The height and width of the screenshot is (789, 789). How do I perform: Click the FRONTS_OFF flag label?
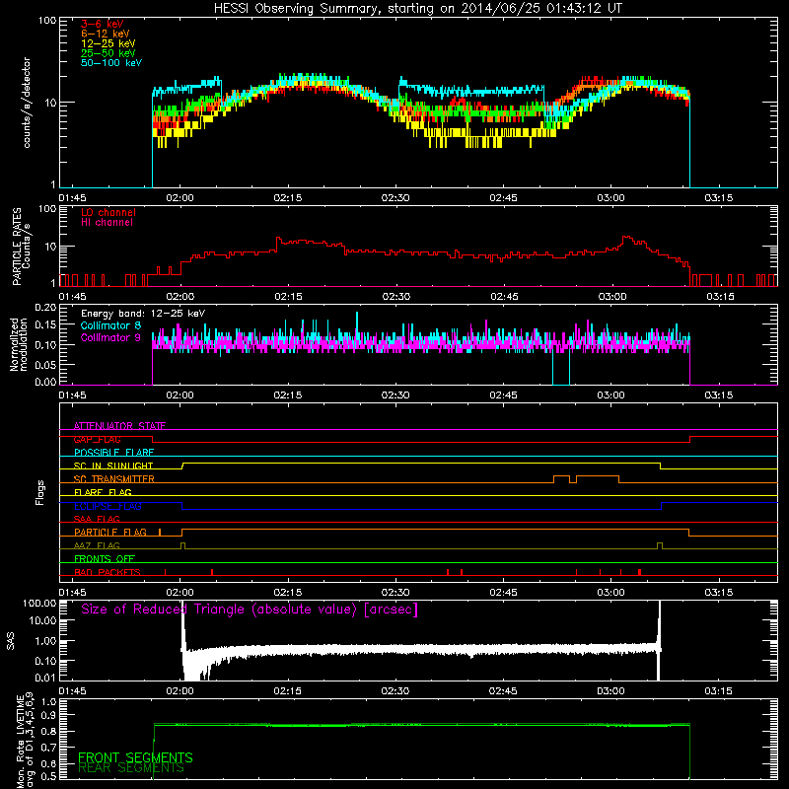105,559
